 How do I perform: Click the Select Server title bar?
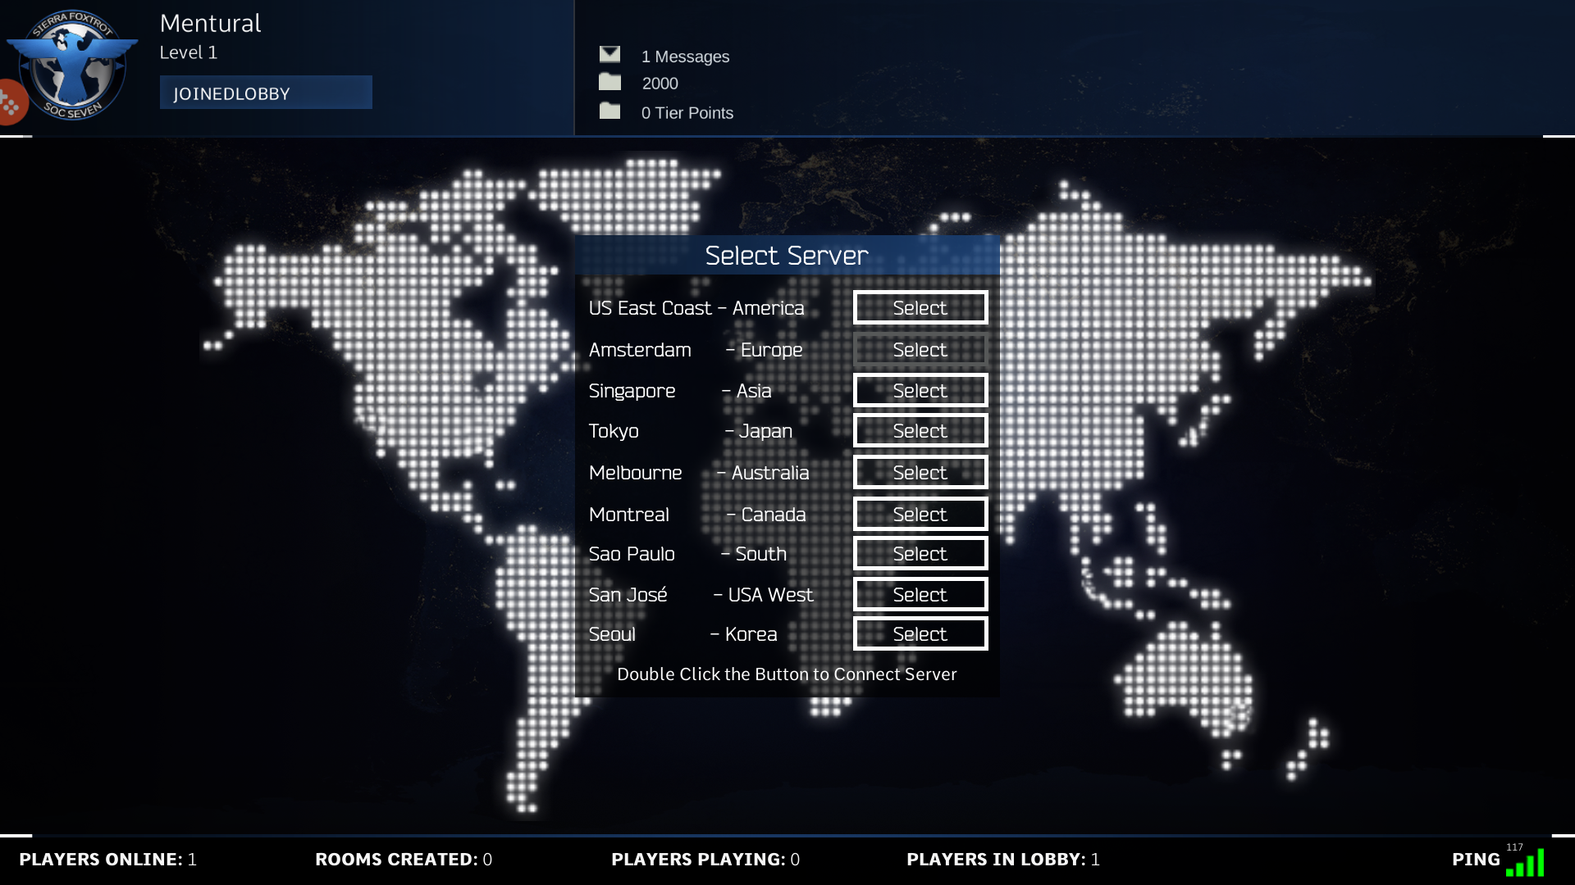(787, 256)
